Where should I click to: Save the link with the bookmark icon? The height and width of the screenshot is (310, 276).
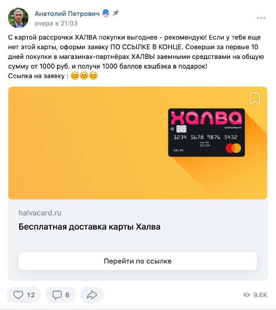point(255,98)
